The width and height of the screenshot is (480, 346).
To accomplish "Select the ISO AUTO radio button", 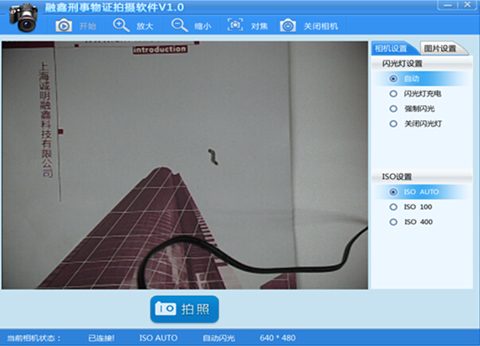I will pos(393,192).
